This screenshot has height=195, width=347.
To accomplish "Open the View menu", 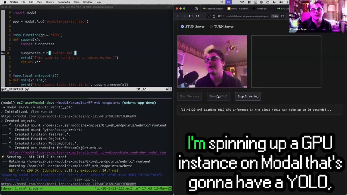I will point(40,2).
